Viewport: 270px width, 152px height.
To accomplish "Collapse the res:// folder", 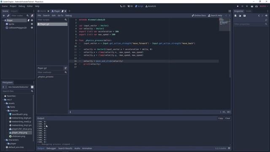I will point(3,100).
